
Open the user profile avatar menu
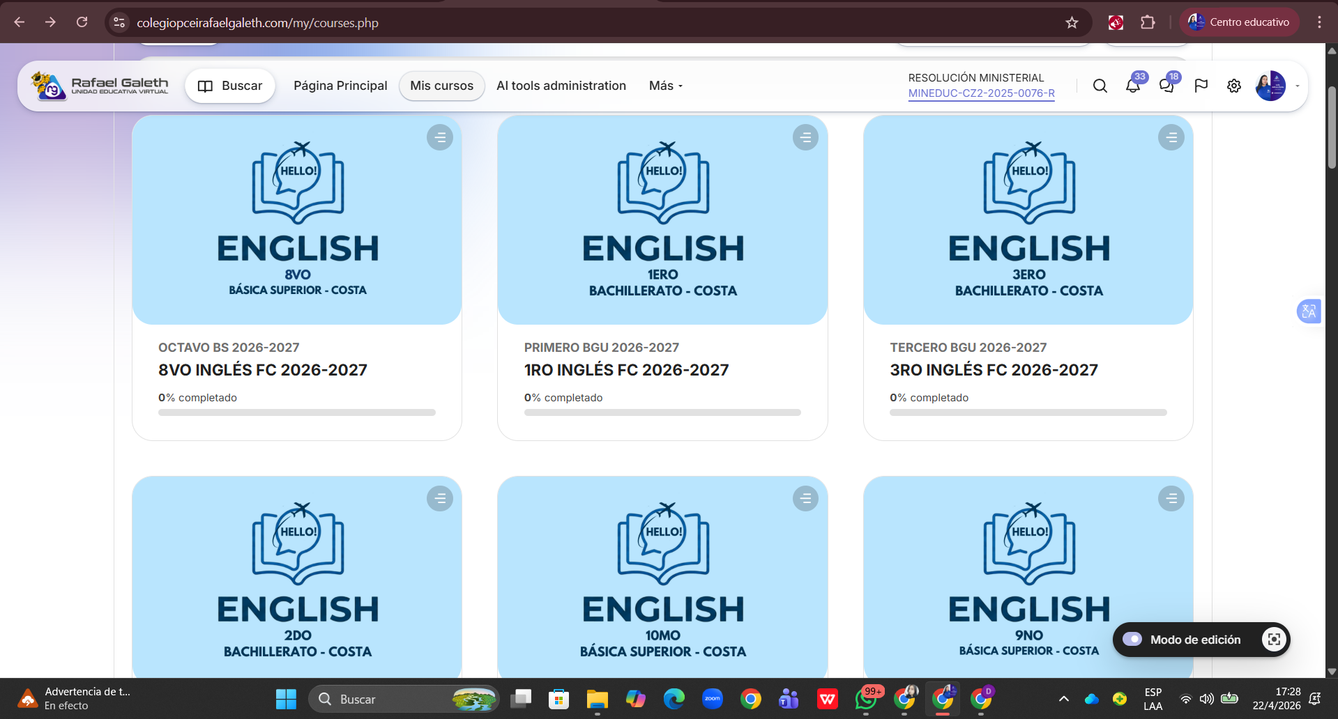pyautogui.click(x=1270, y=86)
